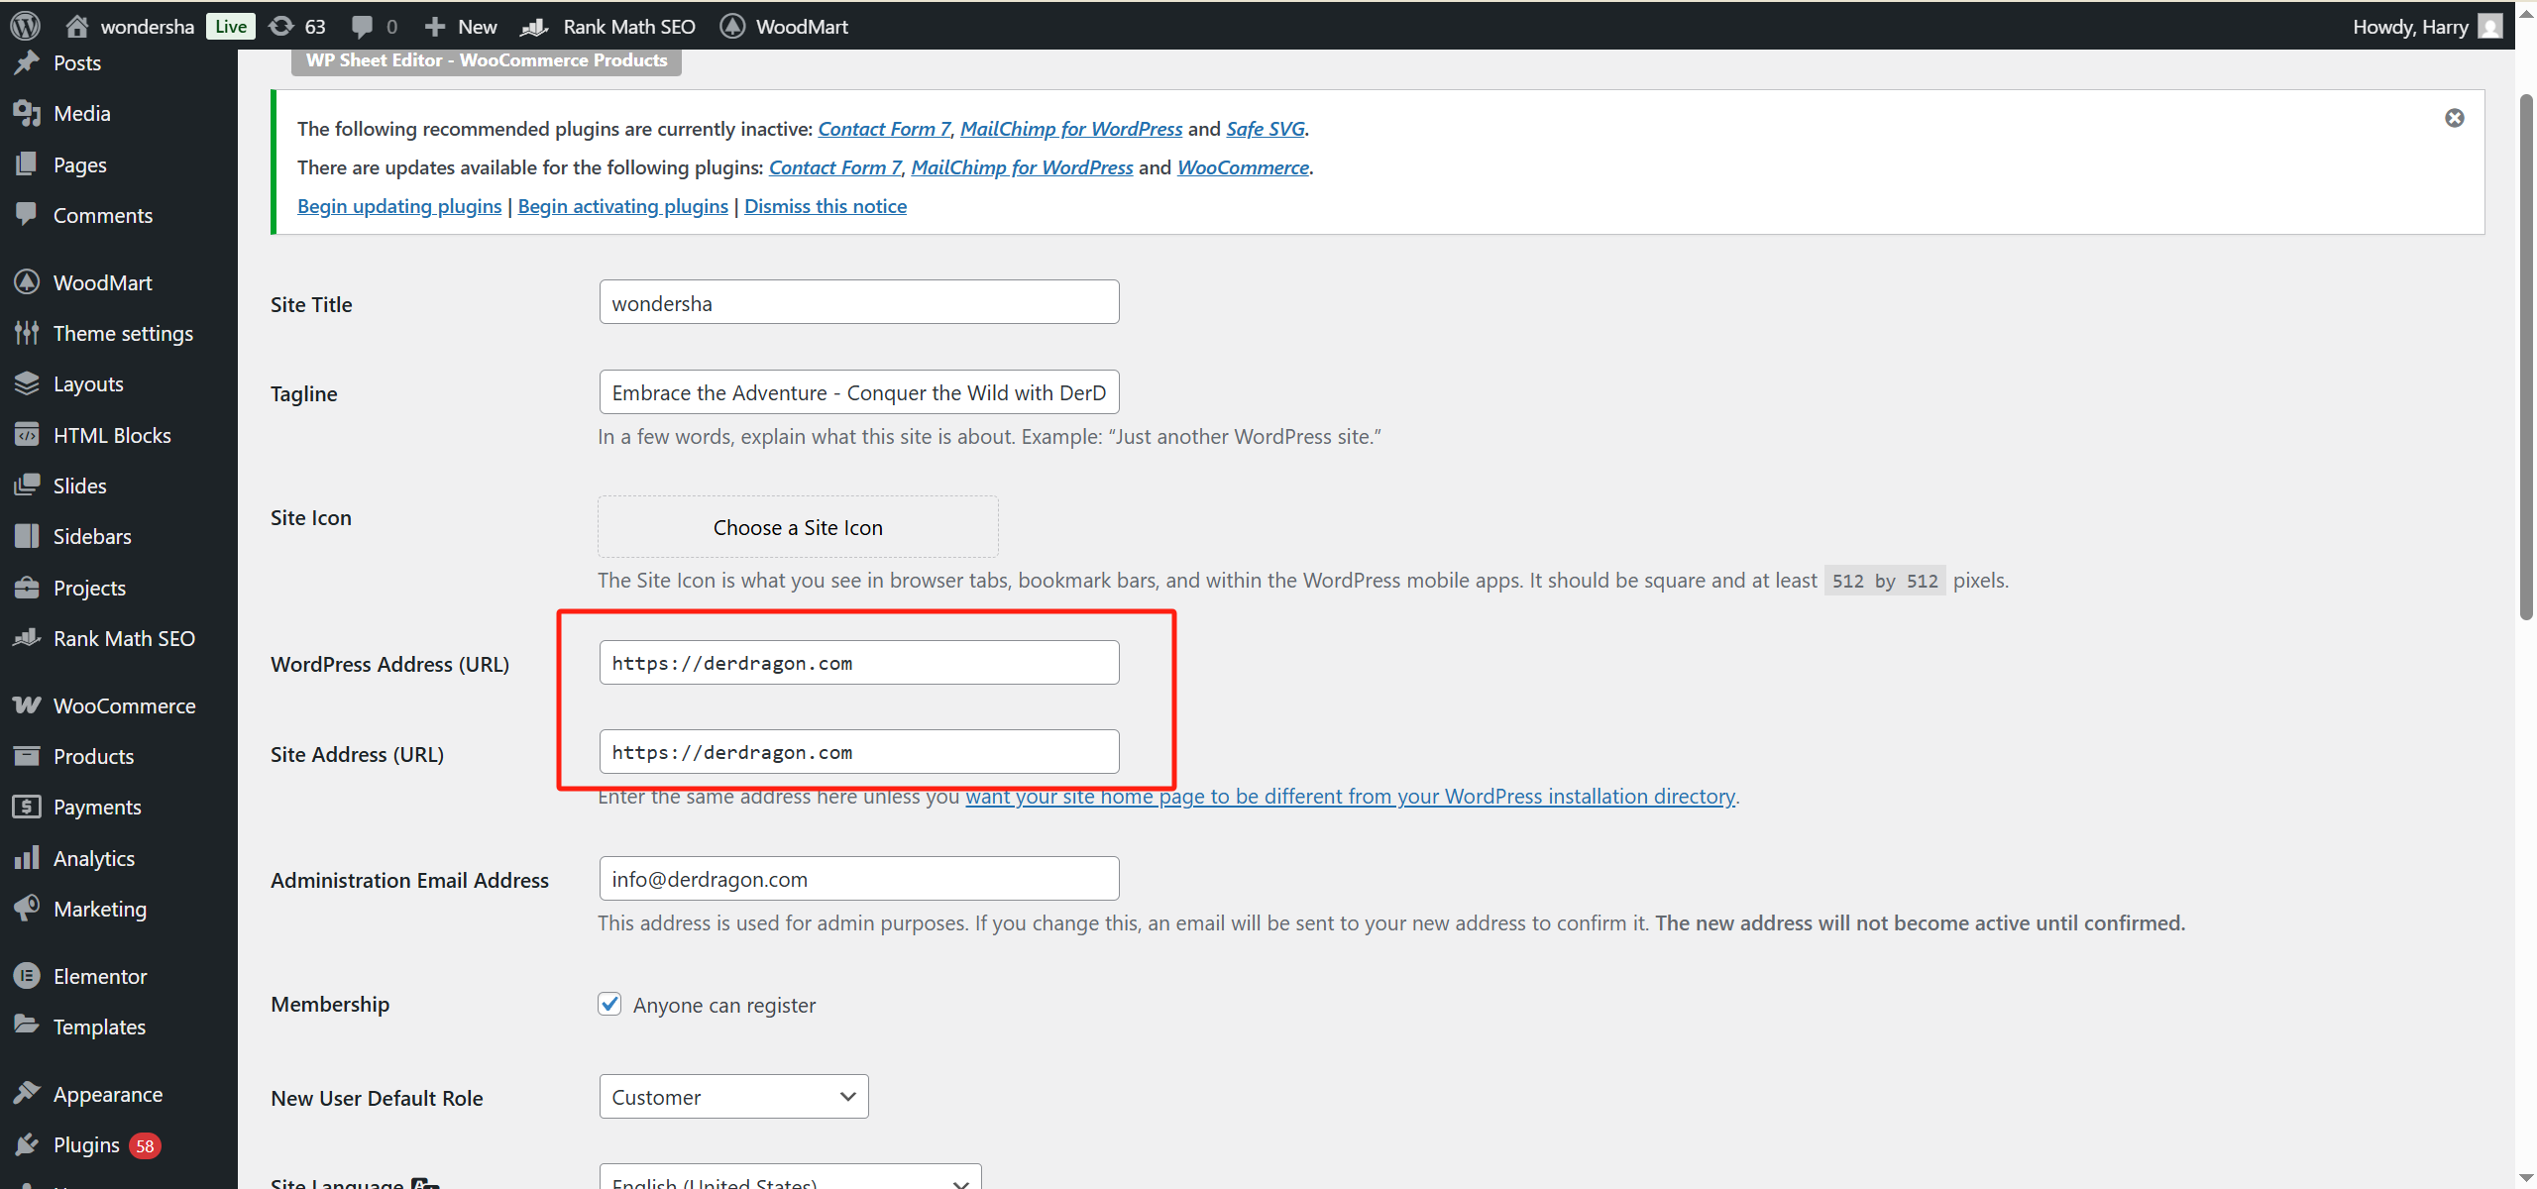The width and height of the screenshot is (2537, 1189).
Task: Open the WordPress logo menu in admin bar
Action: pos(24,26)
